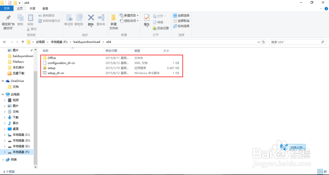Open 本机照片 folder in sidebar
This screenshot has height=175, width=329.
click(16, 68)
